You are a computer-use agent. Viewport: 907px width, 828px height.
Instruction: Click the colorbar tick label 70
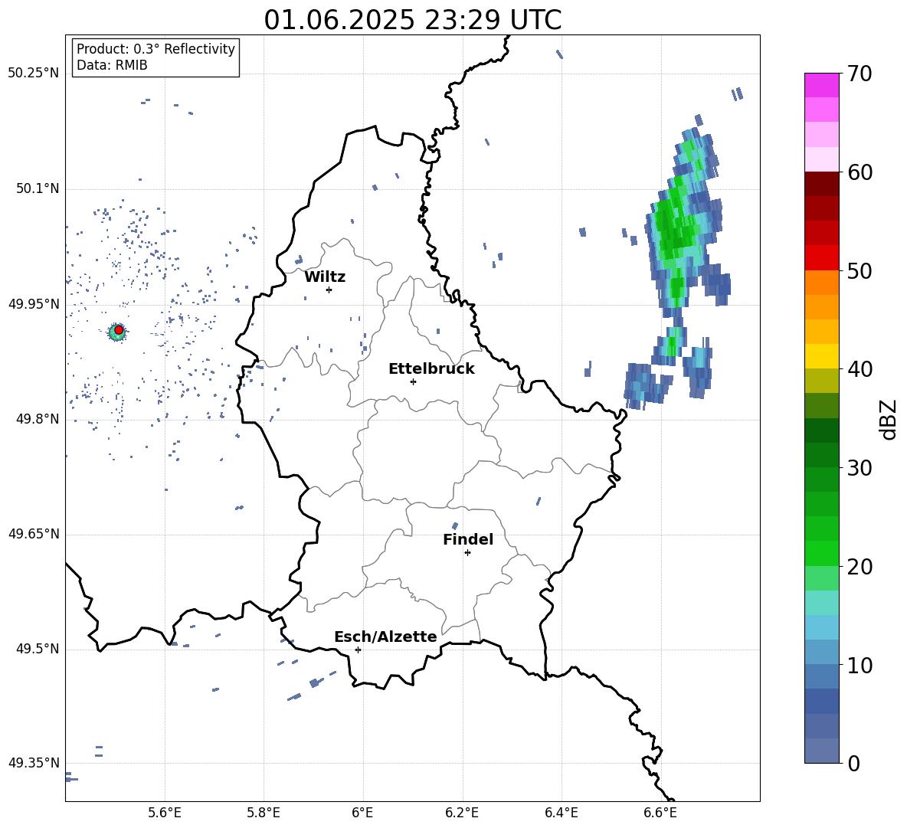point(860,74)
